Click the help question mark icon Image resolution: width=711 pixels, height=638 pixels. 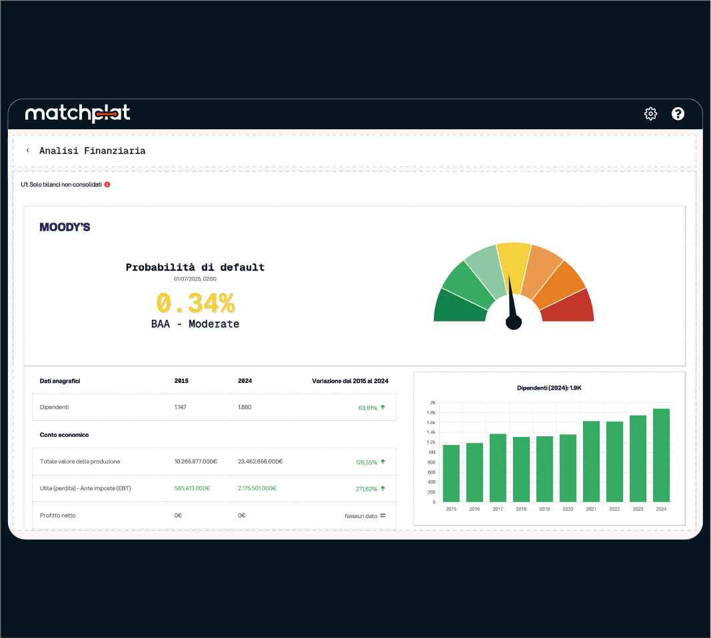point(678,114)
